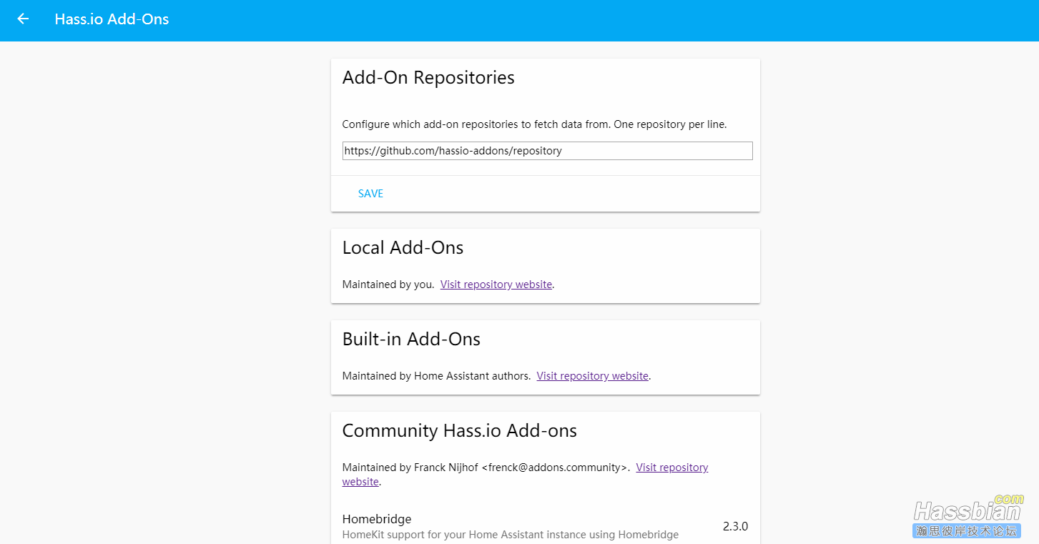Click the HomeKit support description text
This screenshot has width=1039, height=544.
[511, 535]
